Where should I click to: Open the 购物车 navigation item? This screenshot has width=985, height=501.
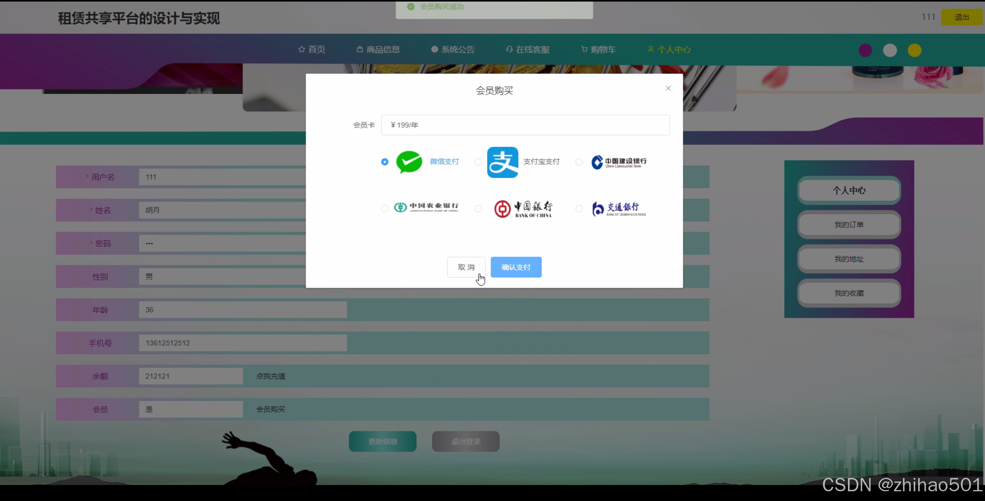[x=598, y=49]
